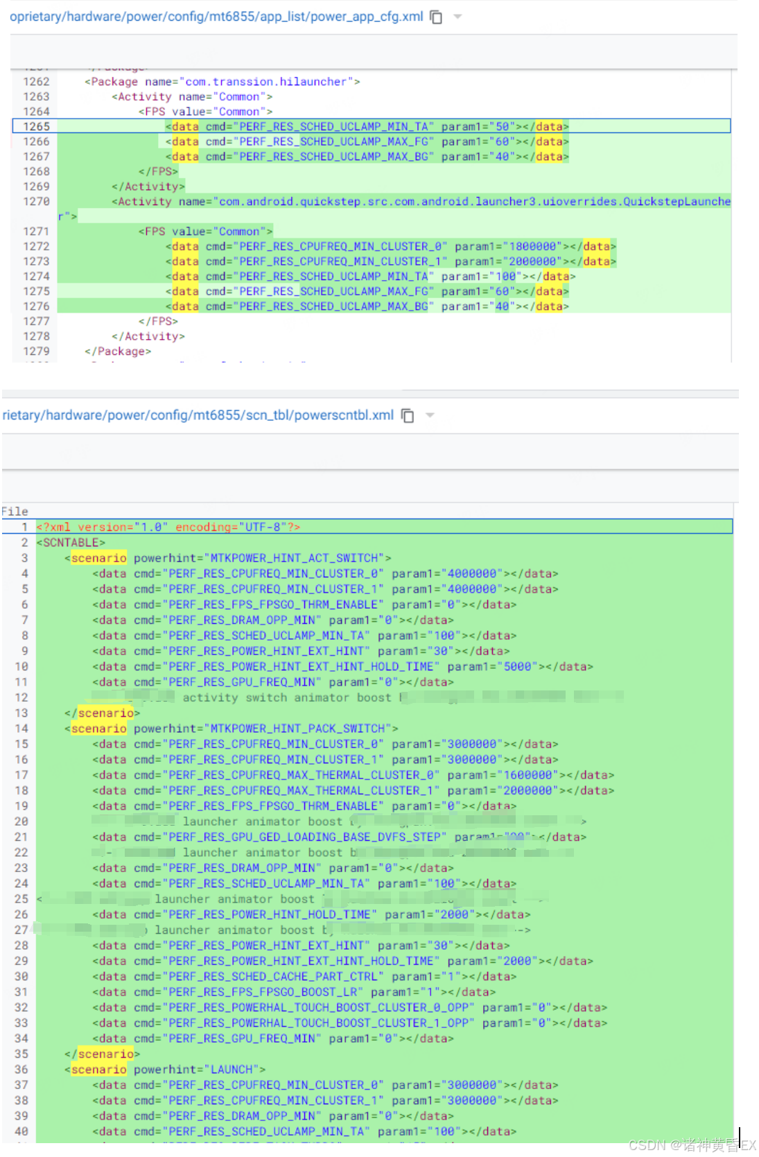Click UCLAMP_MAX_FG param 60 on line 1266
This screenshot has width=759, height=1157.
[x=367, y=141]
